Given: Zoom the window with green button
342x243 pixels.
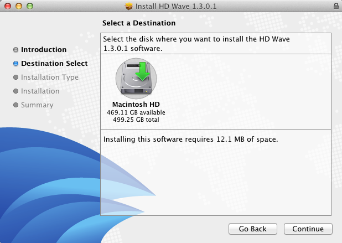Looking at the screenshot, I should click(30, 6).
